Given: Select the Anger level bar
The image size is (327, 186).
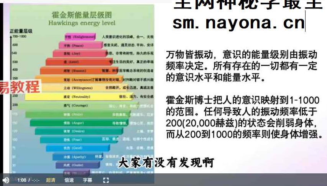Looking at the screenshot, I should [79, 123].
